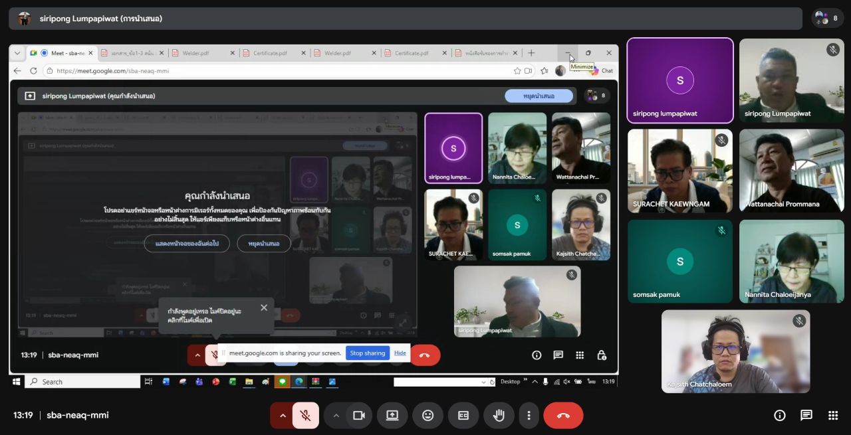Open the emoji reactions button
Image resolution: width=851 pixels, height=435 pixels.
pos(427,416)
